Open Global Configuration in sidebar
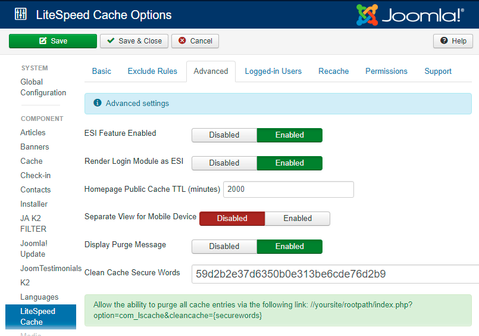The image size is (479, 336). 43,87
